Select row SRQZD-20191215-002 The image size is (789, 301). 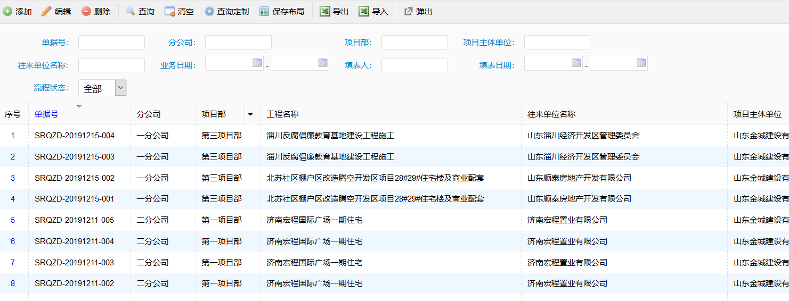[x=394, y=178]
